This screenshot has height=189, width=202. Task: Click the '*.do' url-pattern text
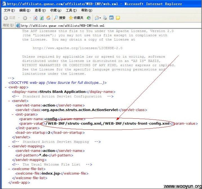[43, 155]
